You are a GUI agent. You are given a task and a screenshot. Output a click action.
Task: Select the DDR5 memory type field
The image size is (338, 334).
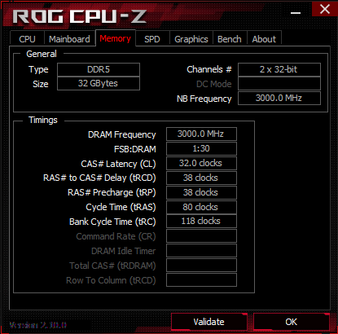click(99, 69)
